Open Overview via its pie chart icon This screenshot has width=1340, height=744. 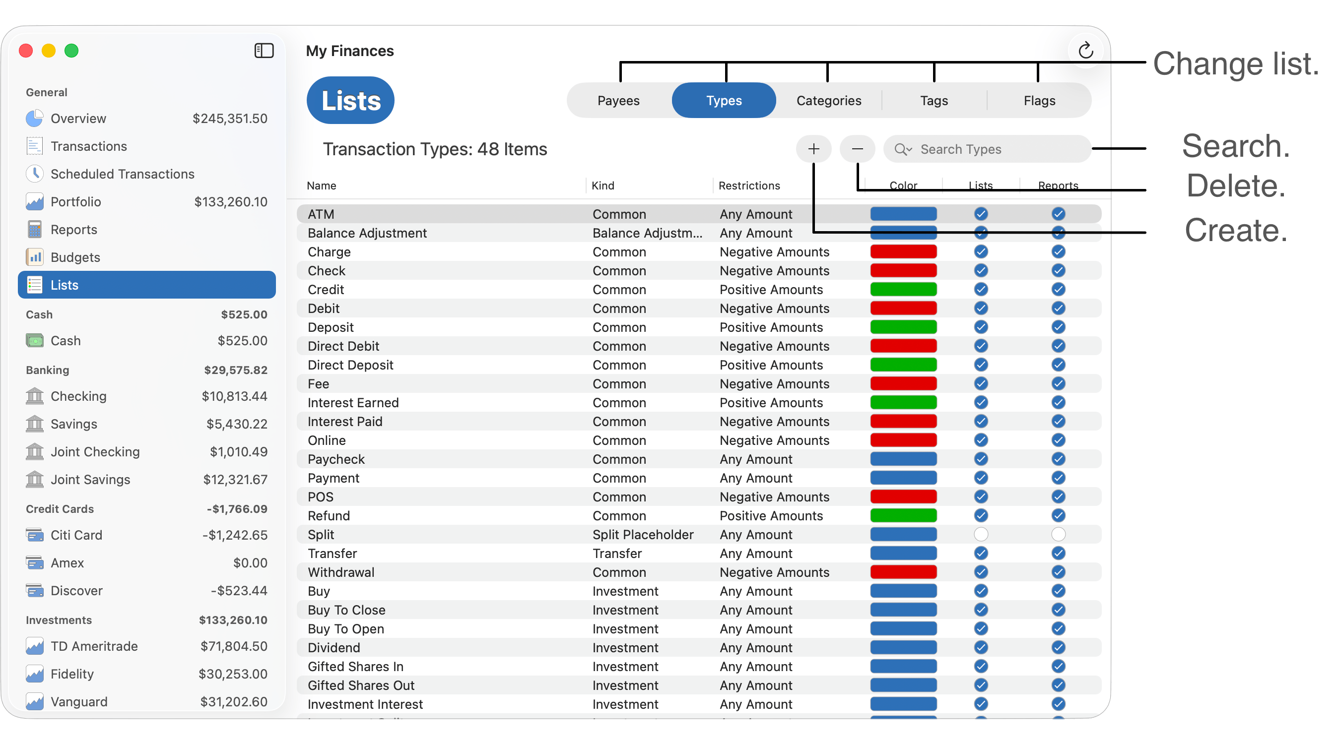tap(34, 119)
